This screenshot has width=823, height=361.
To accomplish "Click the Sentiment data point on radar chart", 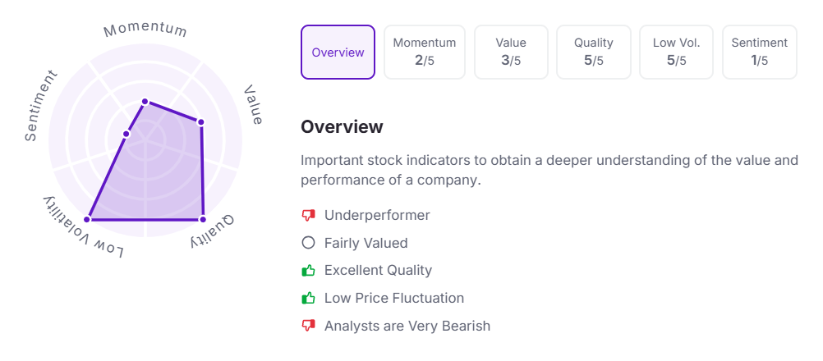I will pyautogui.click(x=126, y=134).
